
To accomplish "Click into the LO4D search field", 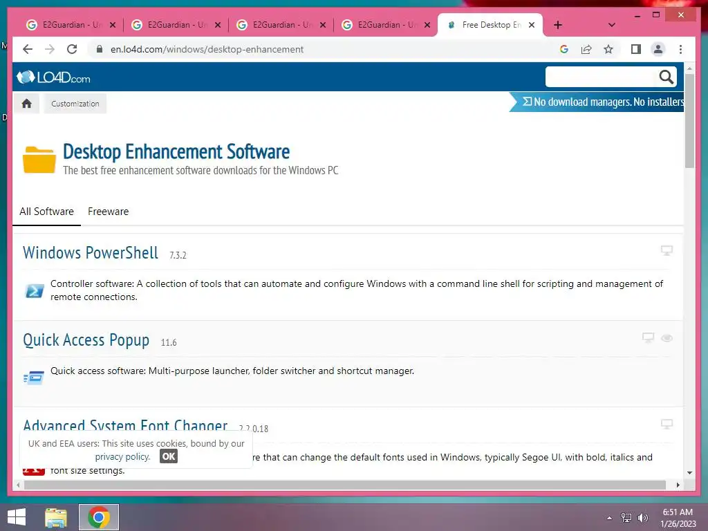I will [x=601, y=77].
